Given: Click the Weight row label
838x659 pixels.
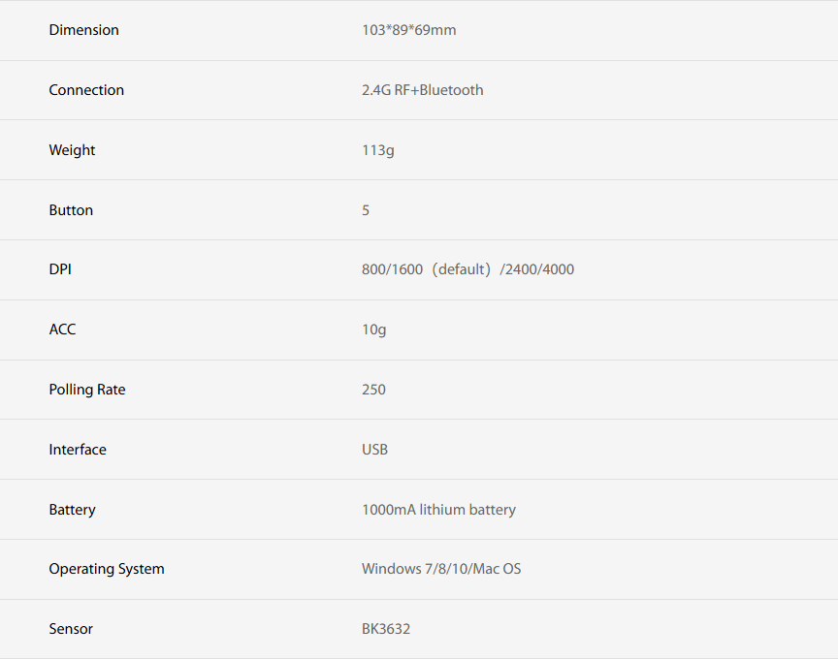Looking at the screenshot, I should (x=72, y=150).
